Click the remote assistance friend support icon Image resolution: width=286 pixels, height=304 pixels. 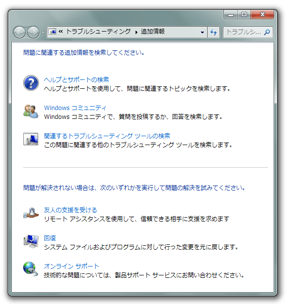click(x=31, y=213)
